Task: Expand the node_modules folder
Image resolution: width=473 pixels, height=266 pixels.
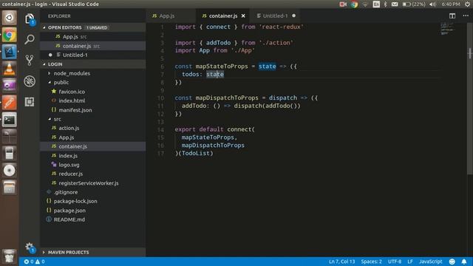Action: tap(93, 73)
